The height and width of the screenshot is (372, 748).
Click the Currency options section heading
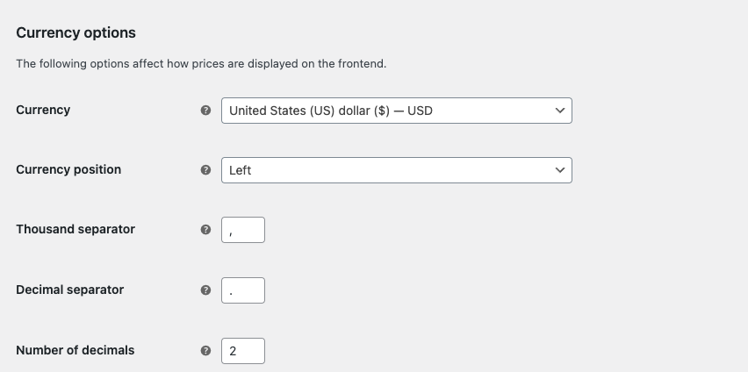(76, 33)
